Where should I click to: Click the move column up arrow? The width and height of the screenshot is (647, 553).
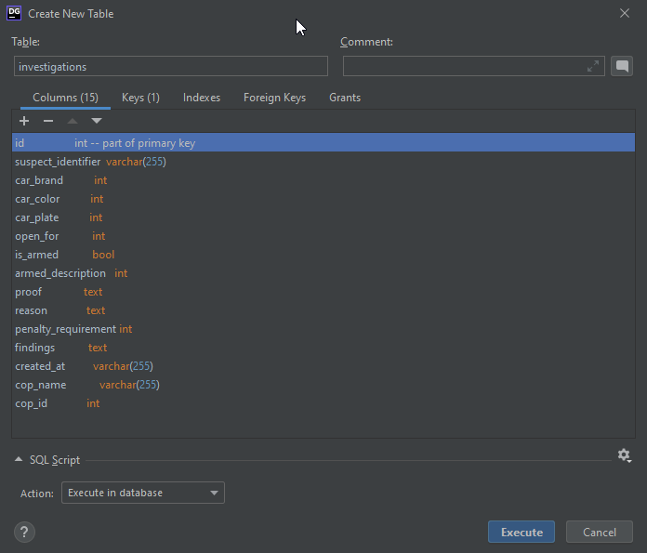(73, 121)
